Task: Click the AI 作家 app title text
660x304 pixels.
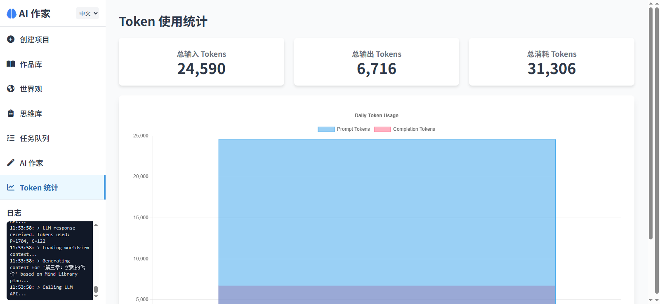Action: (x=35, y=14)
